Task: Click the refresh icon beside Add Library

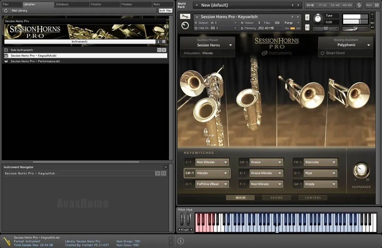Action: [x=5, y=10]
